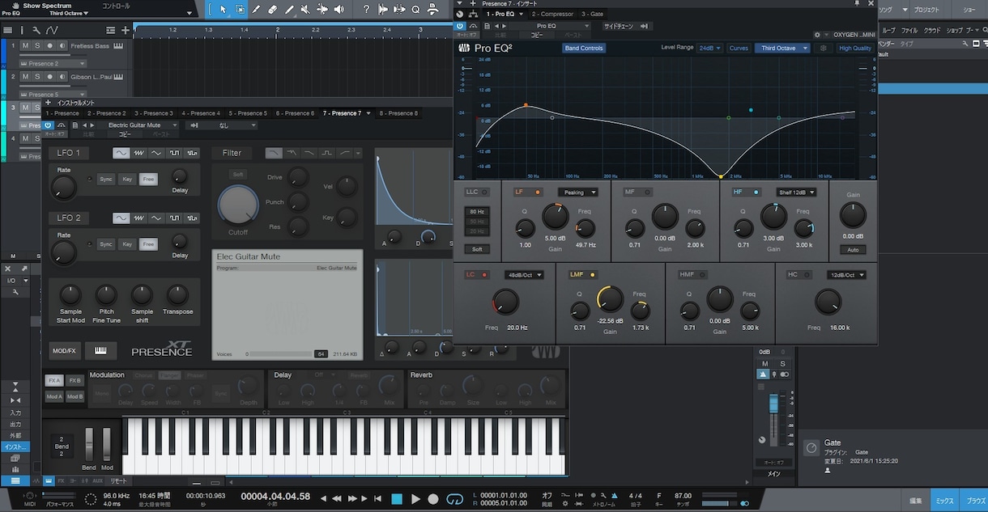Toggle the LF band enable button

pos(536,193)
